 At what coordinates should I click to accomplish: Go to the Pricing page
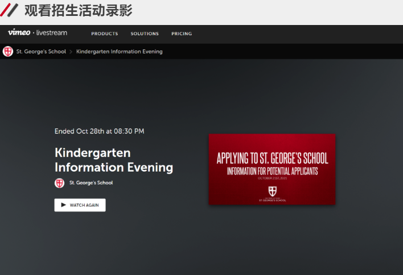(x=182, y=34)
